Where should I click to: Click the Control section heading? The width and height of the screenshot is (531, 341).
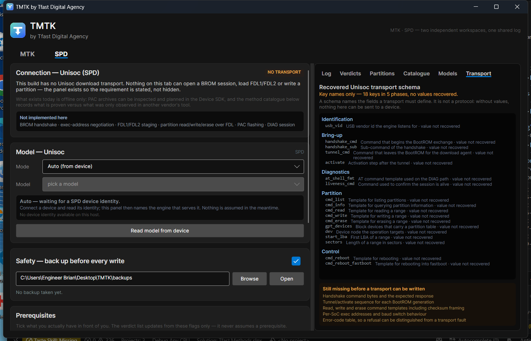tap(330, 252)
